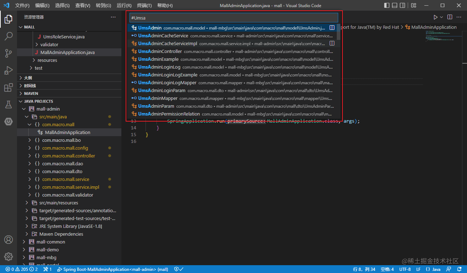The image size is (467, 273).
Task: Open the Search view in activity bar
Action: [9, 36]
